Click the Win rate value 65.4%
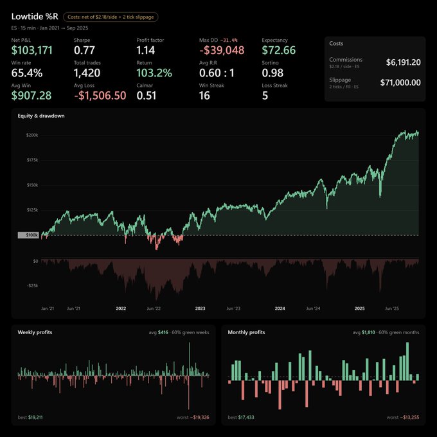 27,73
